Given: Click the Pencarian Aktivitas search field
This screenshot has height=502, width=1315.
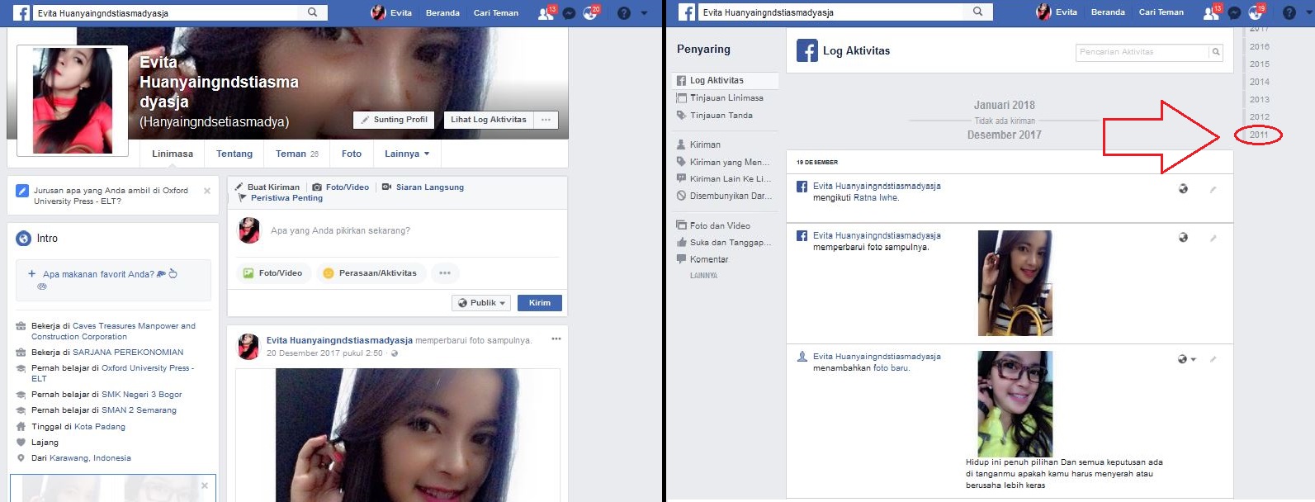Looking at the screenshot, I should tap(1142, 52).
